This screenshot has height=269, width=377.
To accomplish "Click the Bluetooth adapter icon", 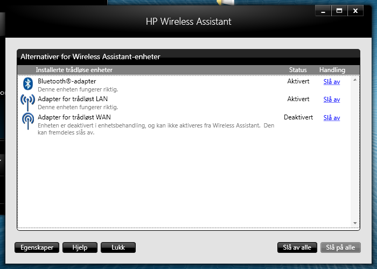I will (28, 84).
